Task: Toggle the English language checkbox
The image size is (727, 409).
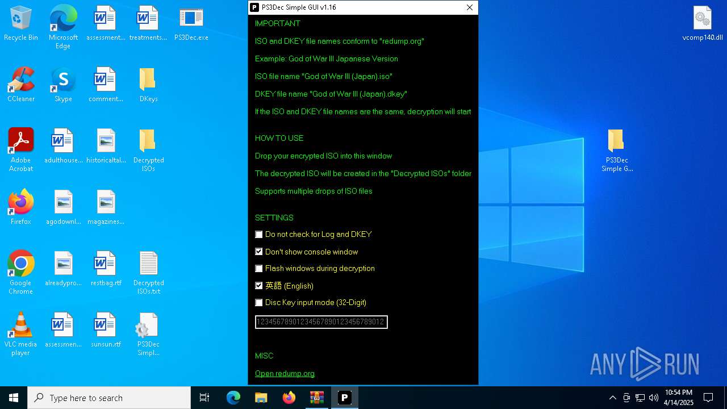Action: point(259,286)
